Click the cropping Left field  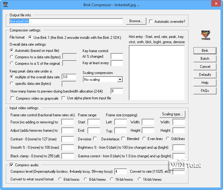click(x=121, y=122)
